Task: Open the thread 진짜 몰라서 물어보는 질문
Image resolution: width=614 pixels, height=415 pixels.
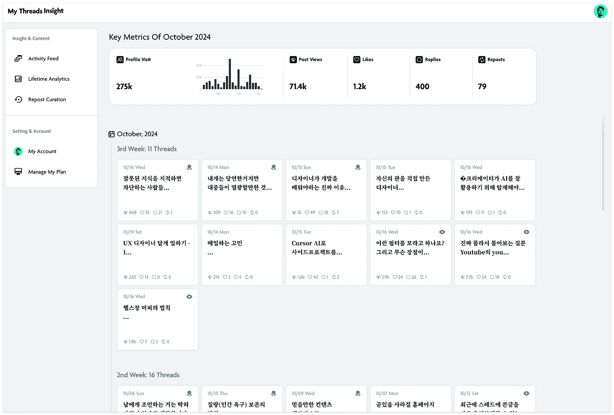Action: coord(495,255)
